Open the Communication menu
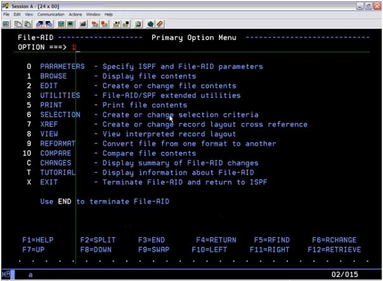Image resolution: width=383 pixels, height=281 pixels. (51, 15)
